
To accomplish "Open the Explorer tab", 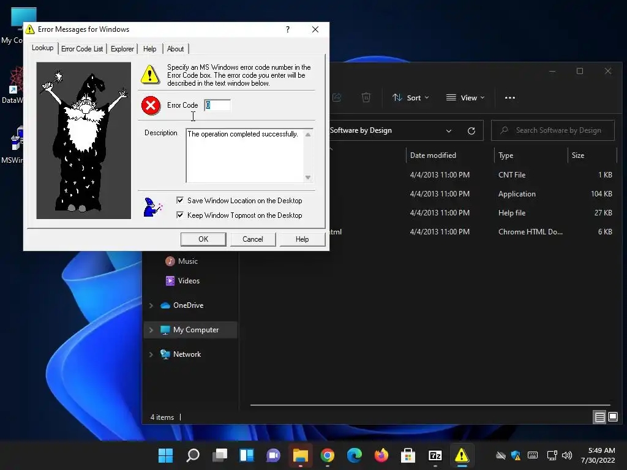I will [122, 49].
